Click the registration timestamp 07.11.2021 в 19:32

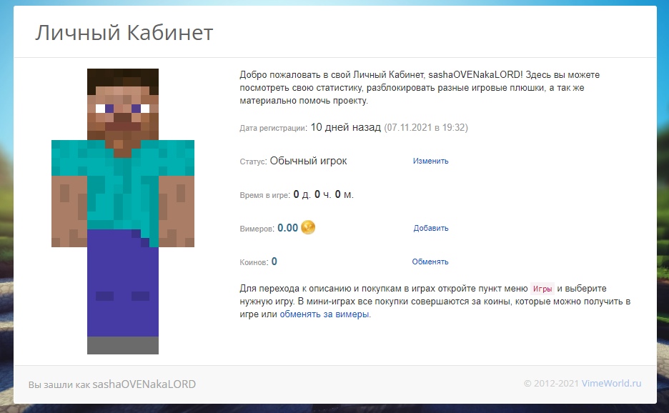click(426, 127)
